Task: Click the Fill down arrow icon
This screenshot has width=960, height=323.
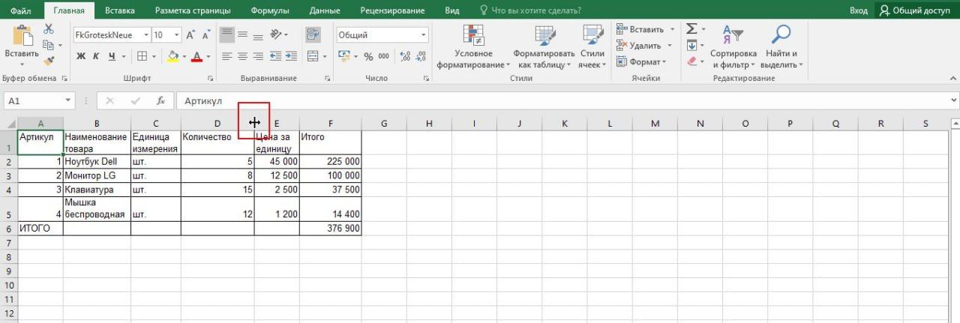Action: tap(691, 46)
